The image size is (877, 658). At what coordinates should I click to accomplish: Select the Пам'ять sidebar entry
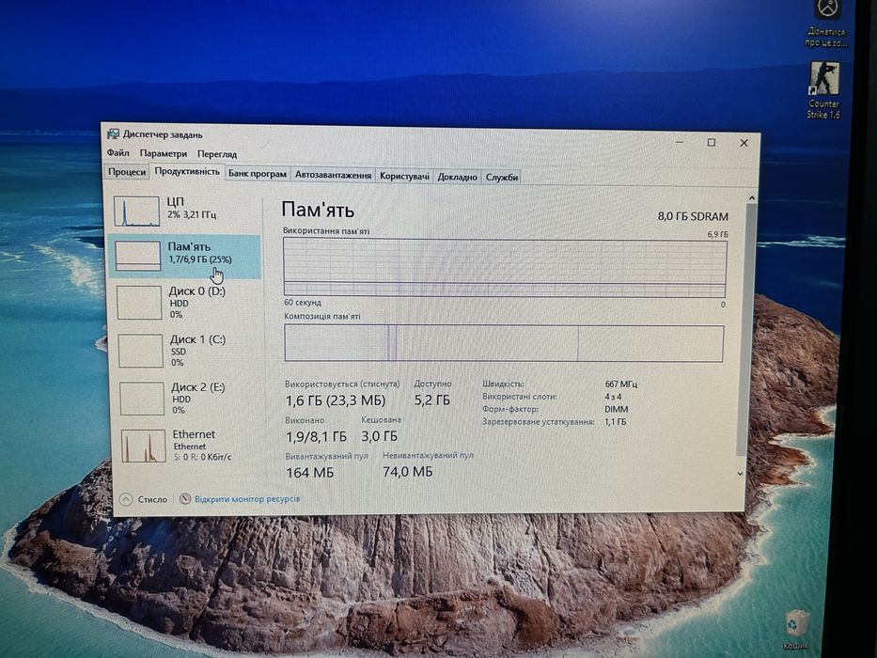click(x=184, y=257)
